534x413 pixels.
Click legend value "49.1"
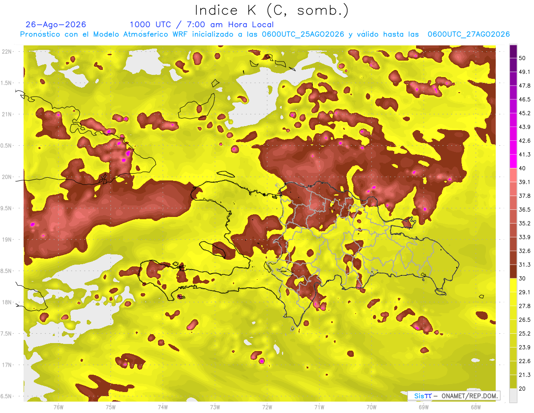pos(525,72)
